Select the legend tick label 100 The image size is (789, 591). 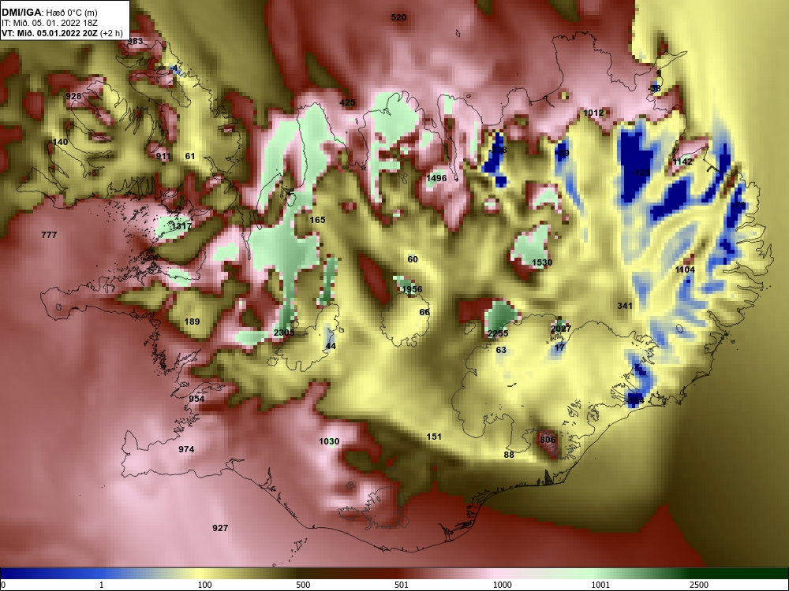204,585
